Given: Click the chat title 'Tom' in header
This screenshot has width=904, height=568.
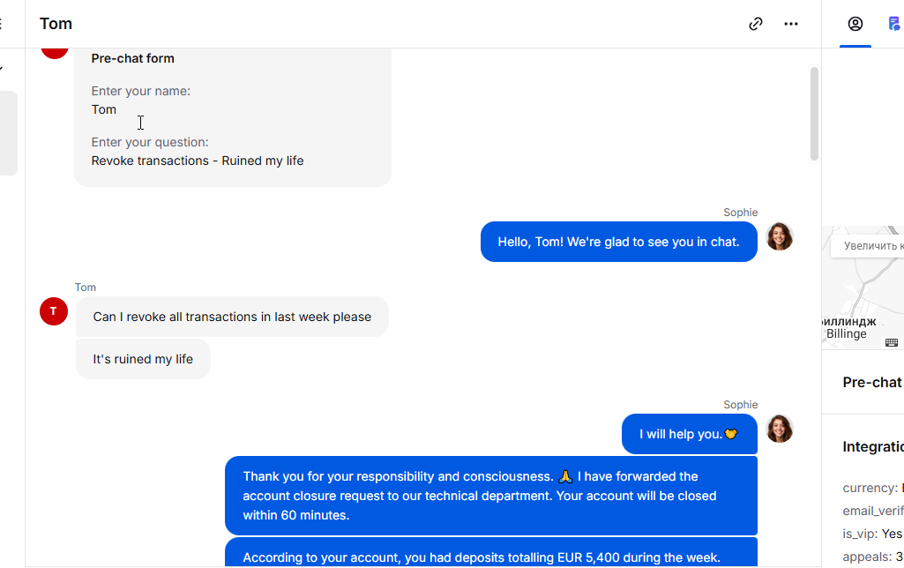Looking at the screenshot, I should [56, 24].
